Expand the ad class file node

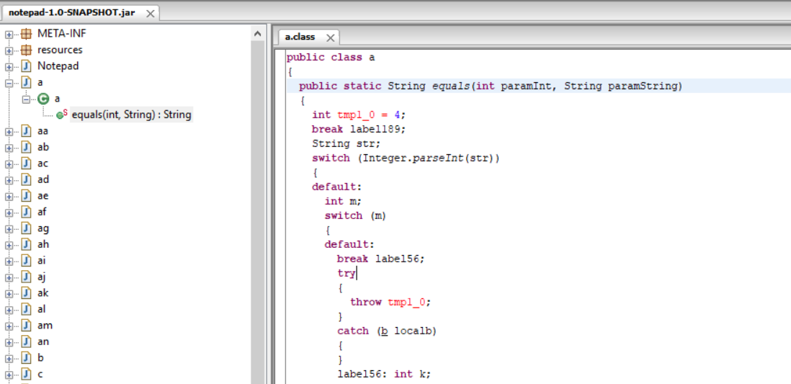coord(9,180)
